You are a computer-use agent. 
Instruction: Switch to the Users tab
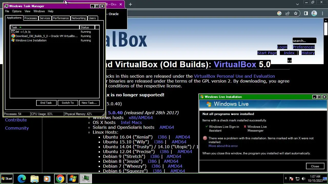coord(92,18)
